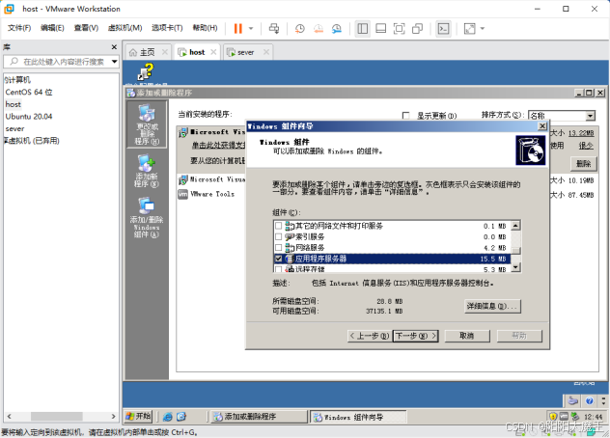The width and height of the screenshot is (610, 438).
Task: Click the 详细信息 button
Action: [492, 306]
